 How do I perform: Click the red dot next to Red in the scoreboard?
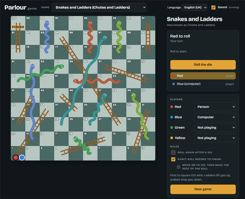click(173, 76)
